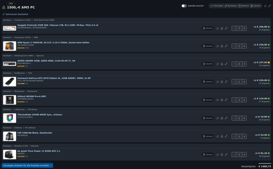
Task: Click the share icon beside the wishlist Löschen button
Action: coord(265,6)
